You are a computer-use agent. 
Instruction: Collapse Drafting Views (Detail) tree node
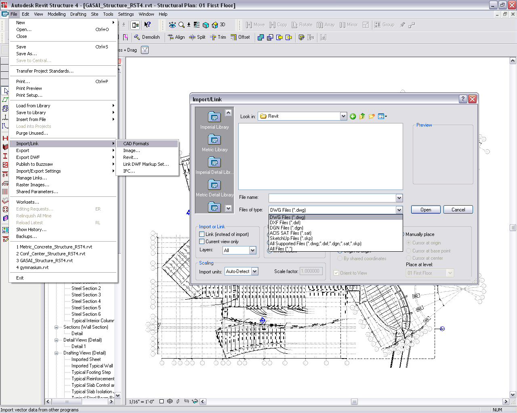tap(57, 353)
